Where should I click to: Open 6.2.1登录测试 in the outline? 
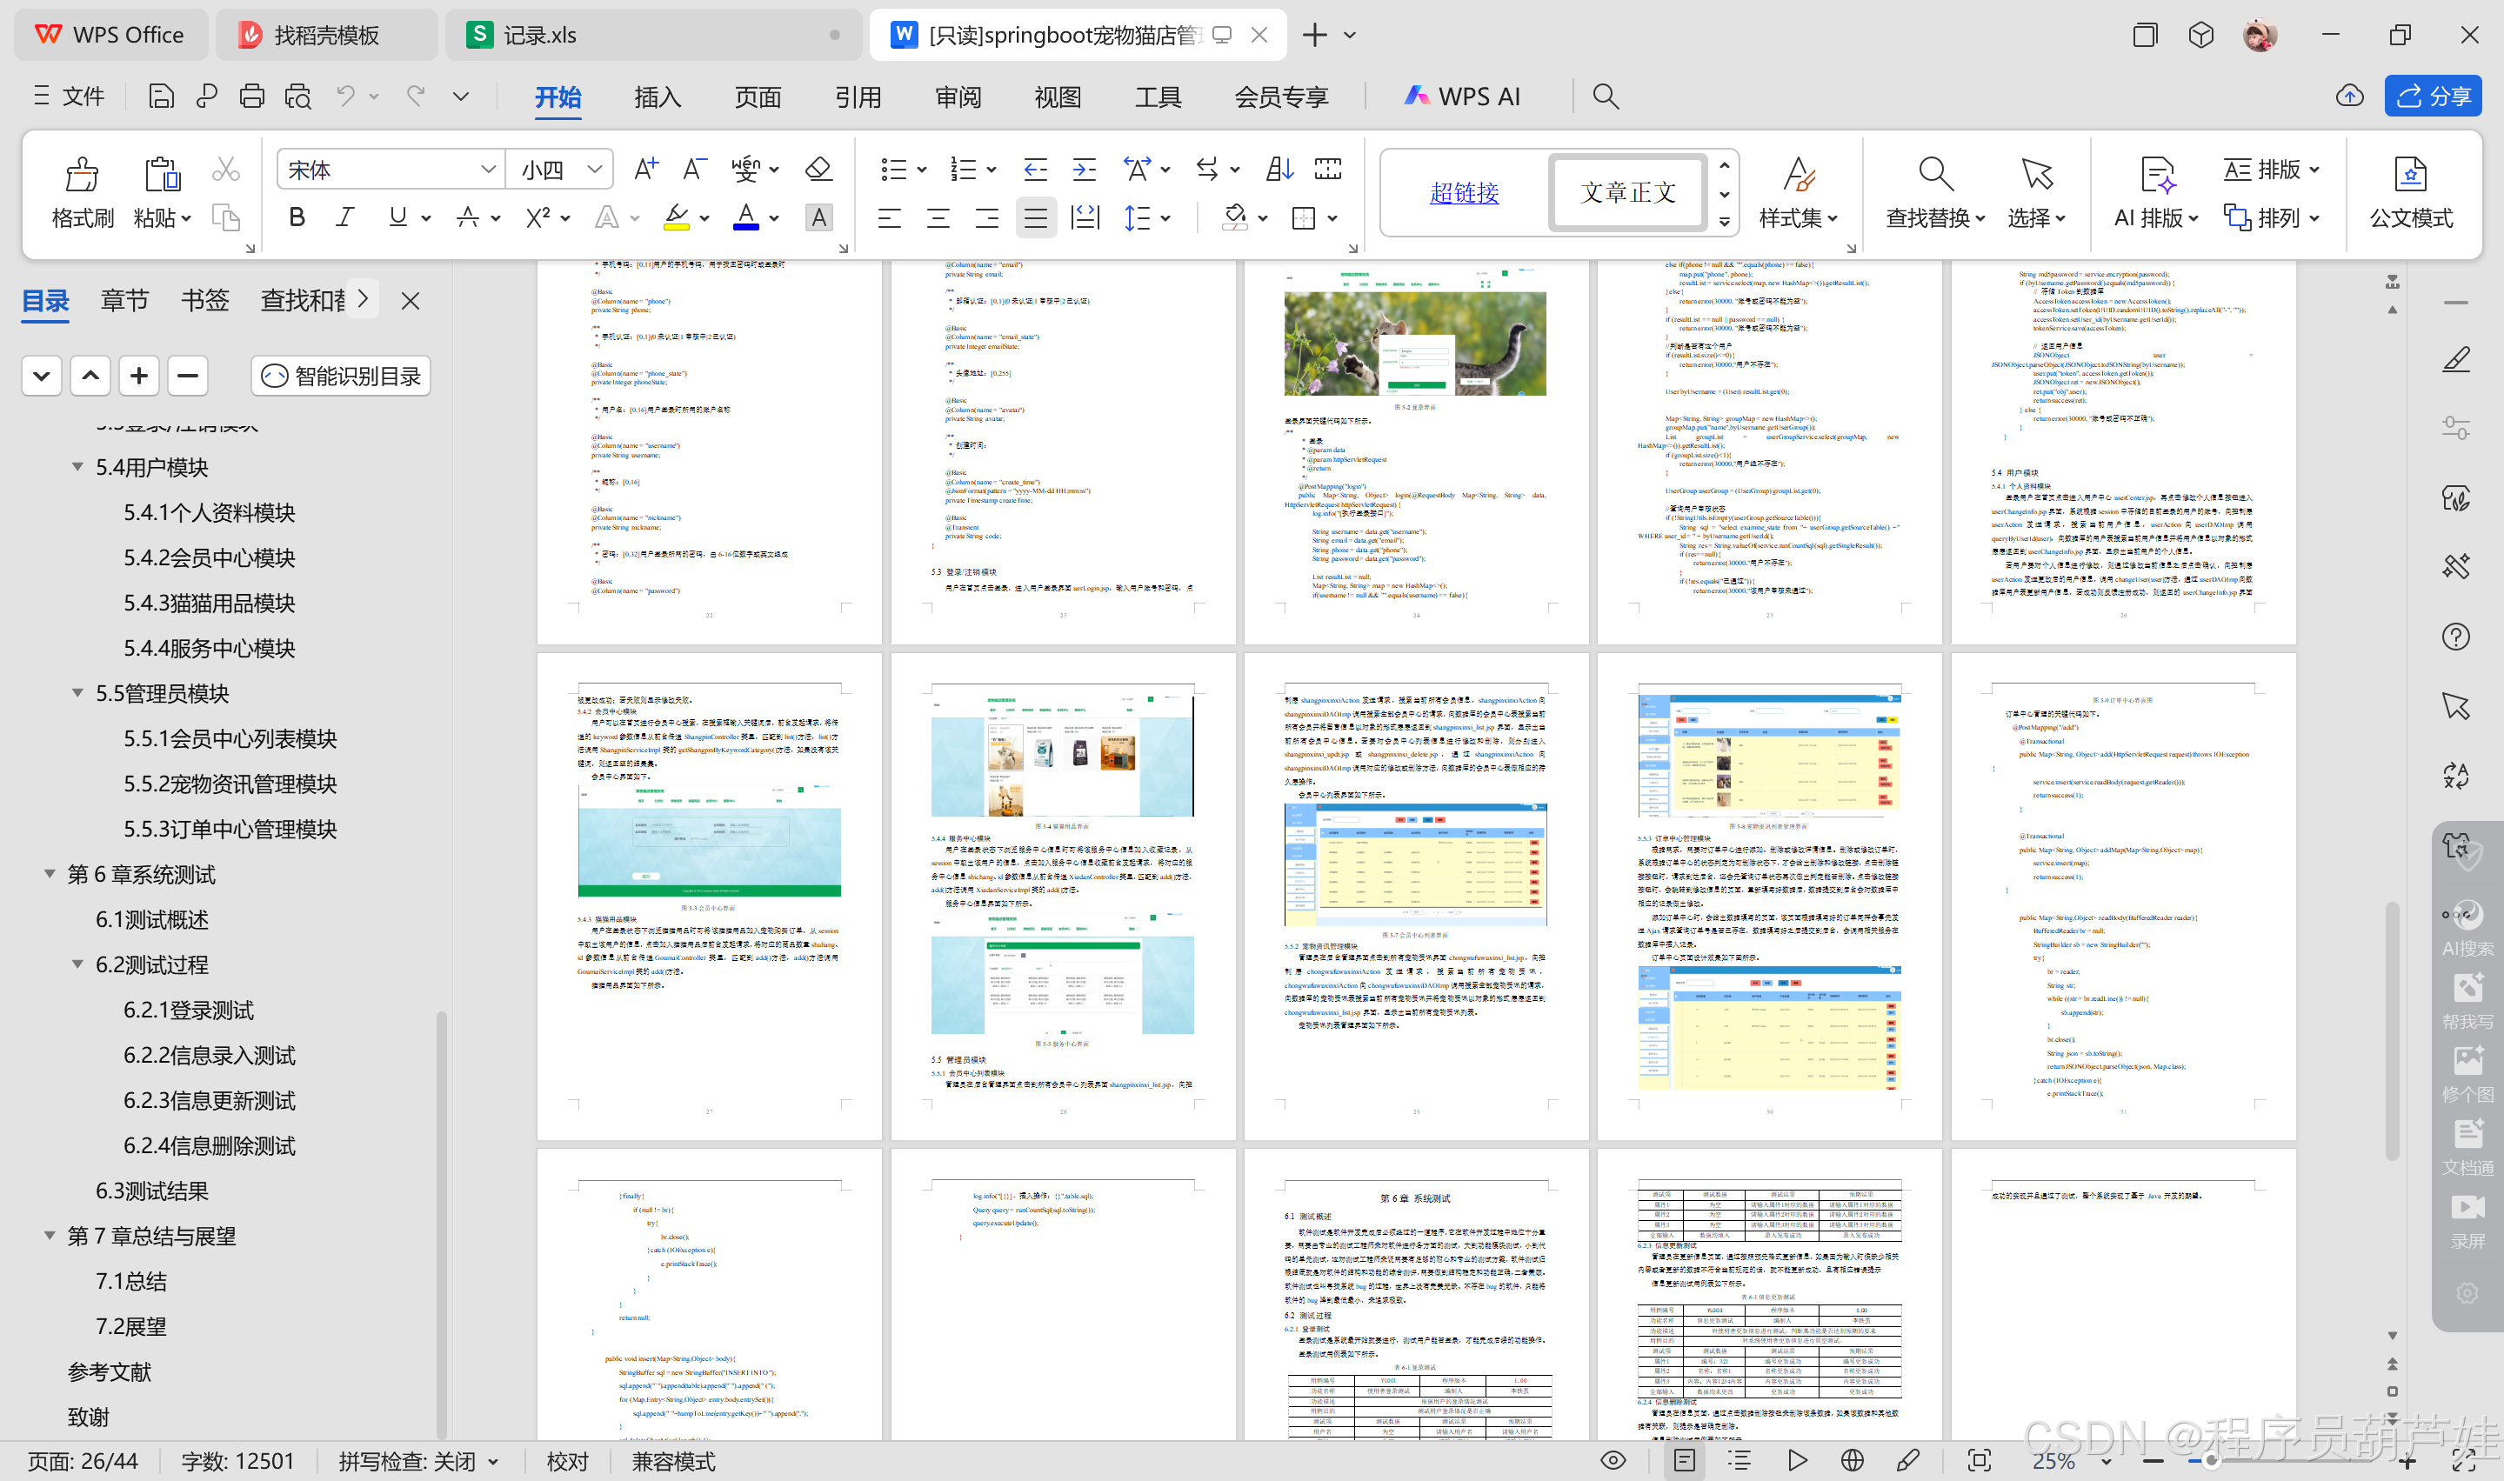189,1010
